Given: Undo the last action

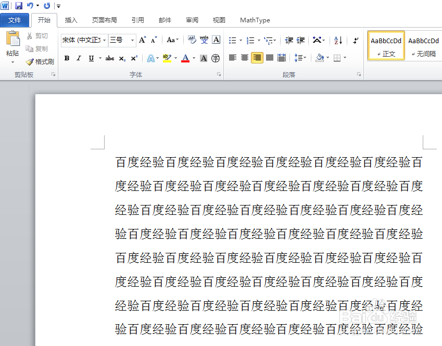Looking at the screenshot, I should (x=30, y=5).
